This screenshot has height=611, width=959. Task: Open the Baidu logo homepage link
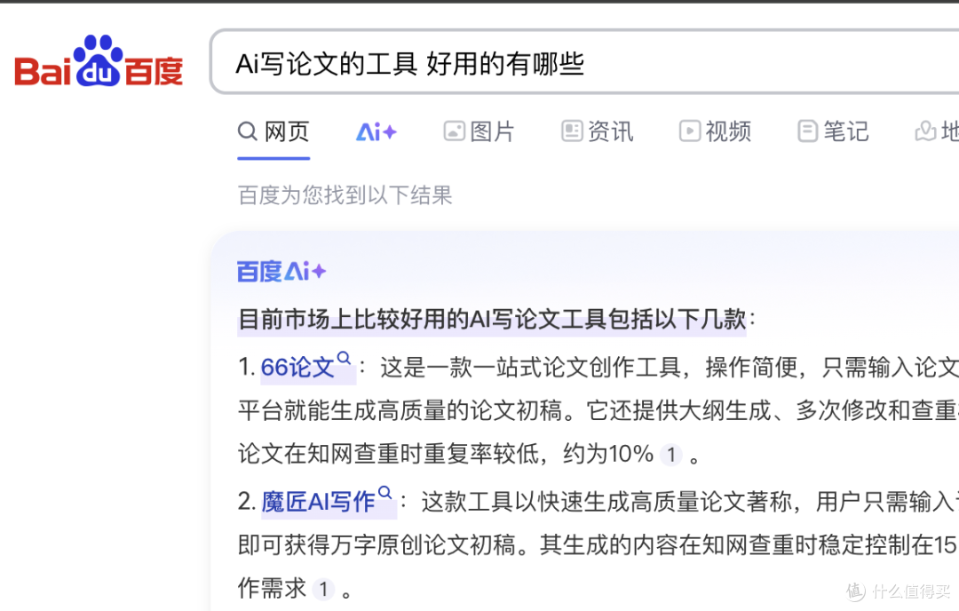pos(99,60)
